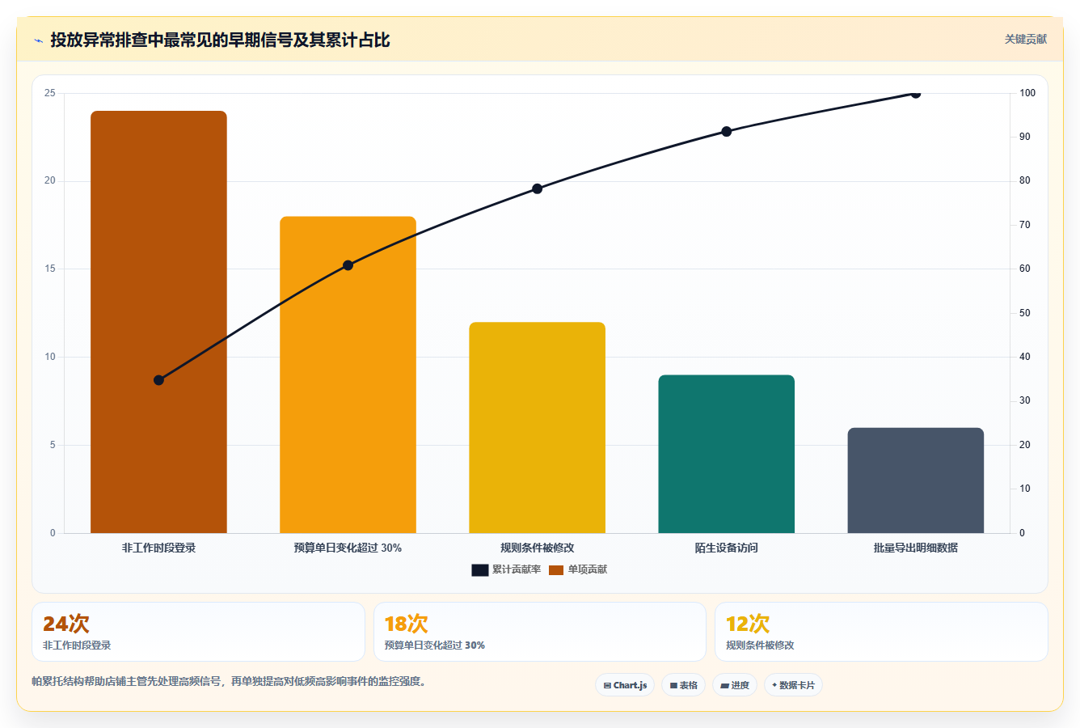Open the 18次 预算单日变化超过 30% card
The height and width of the screenshot is (728, 1080).
pos(539,632)
